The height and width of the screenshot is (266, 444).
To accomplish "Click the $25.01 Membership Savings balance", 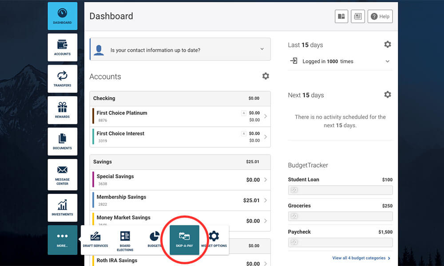I will pos(251,200).
